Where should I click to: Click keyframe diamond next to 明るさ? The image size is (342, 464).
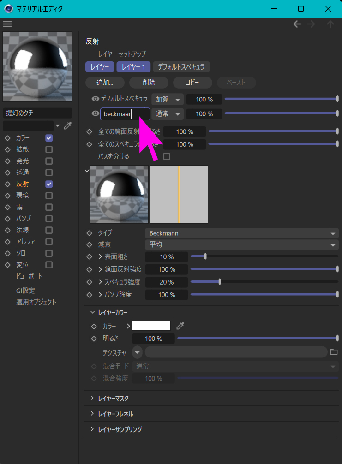click(94, 339)
